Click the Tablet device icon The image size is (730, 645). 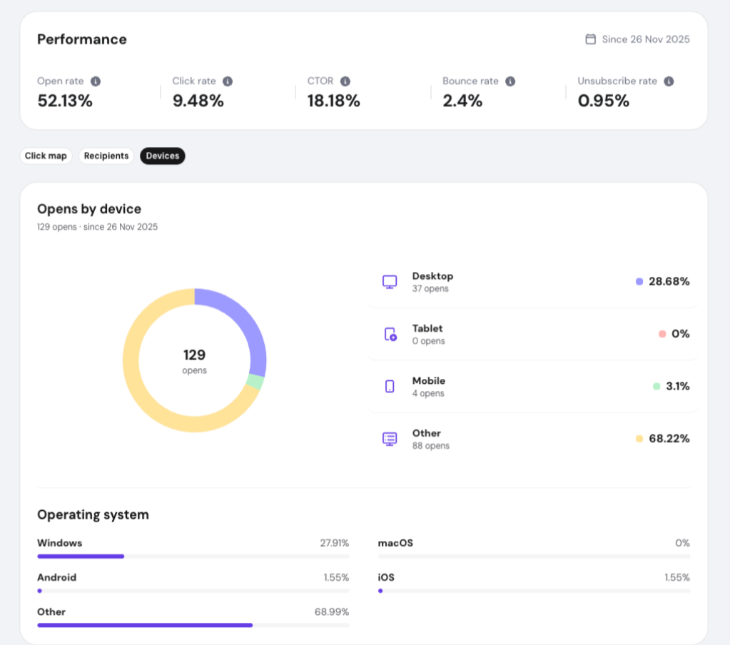pyautogui.click(x=390, y=334)
